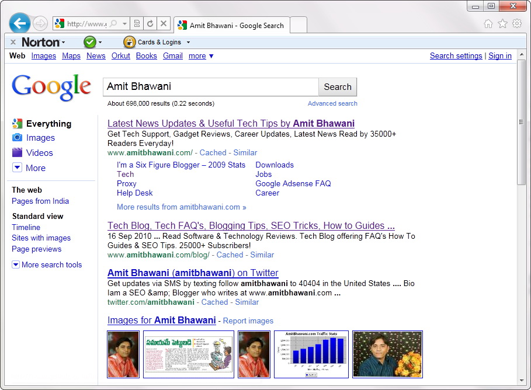Image resolution: width=531 pixels, height=390 pixels.
Task: Select Videos in the left sidebar
Action: (39, 153)
